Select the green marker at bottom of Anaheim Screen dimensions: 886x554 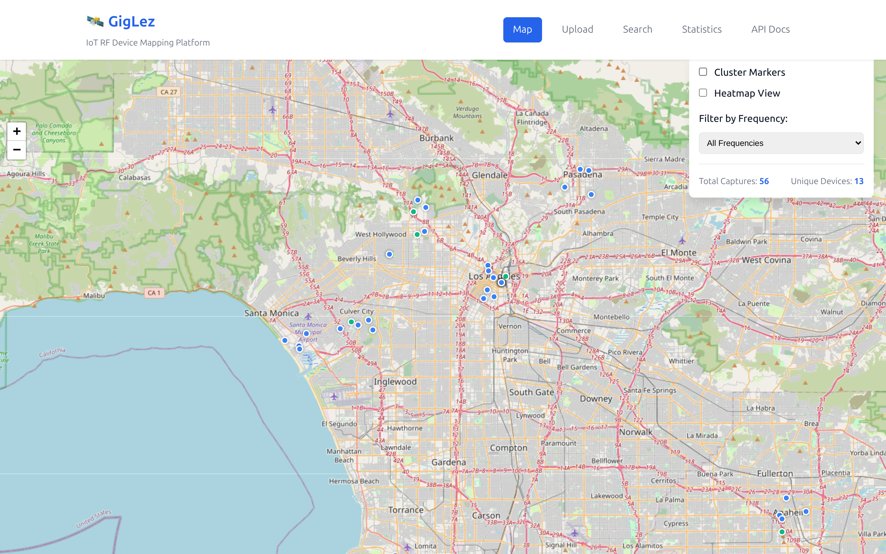point(782,532)
